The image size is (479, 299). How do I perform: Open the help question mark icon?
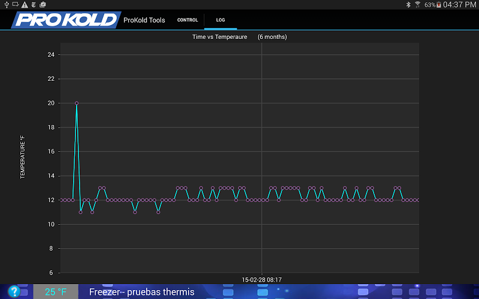14,291
